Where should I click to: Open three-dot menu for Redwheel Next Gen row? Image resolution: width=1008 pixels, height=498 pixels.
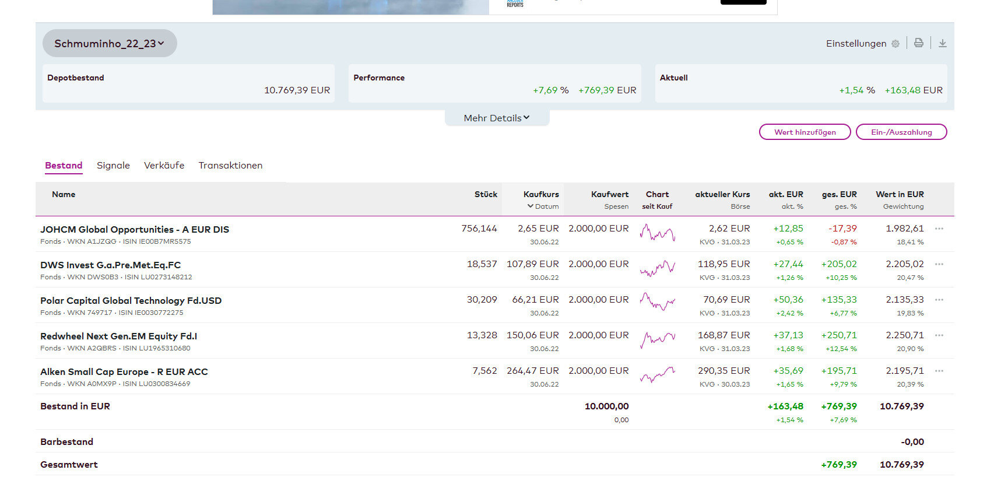pyautogui.click(x=939, y=335)
